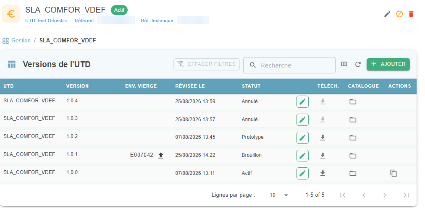Sort by the STATUT column header

pyautogui.click(x=251, y=86)
